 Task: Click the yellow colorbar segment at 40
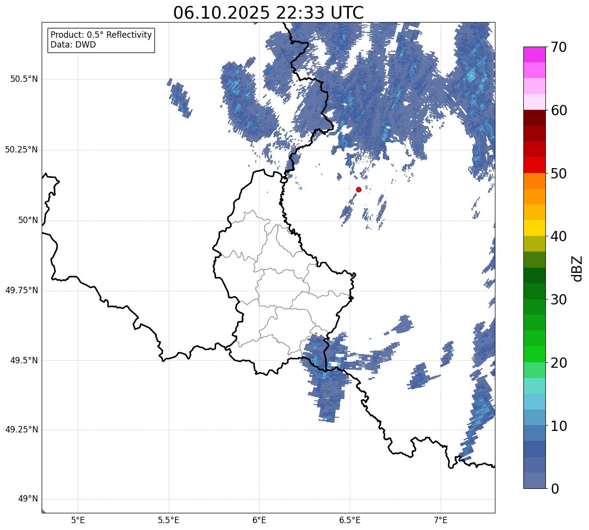534,228
